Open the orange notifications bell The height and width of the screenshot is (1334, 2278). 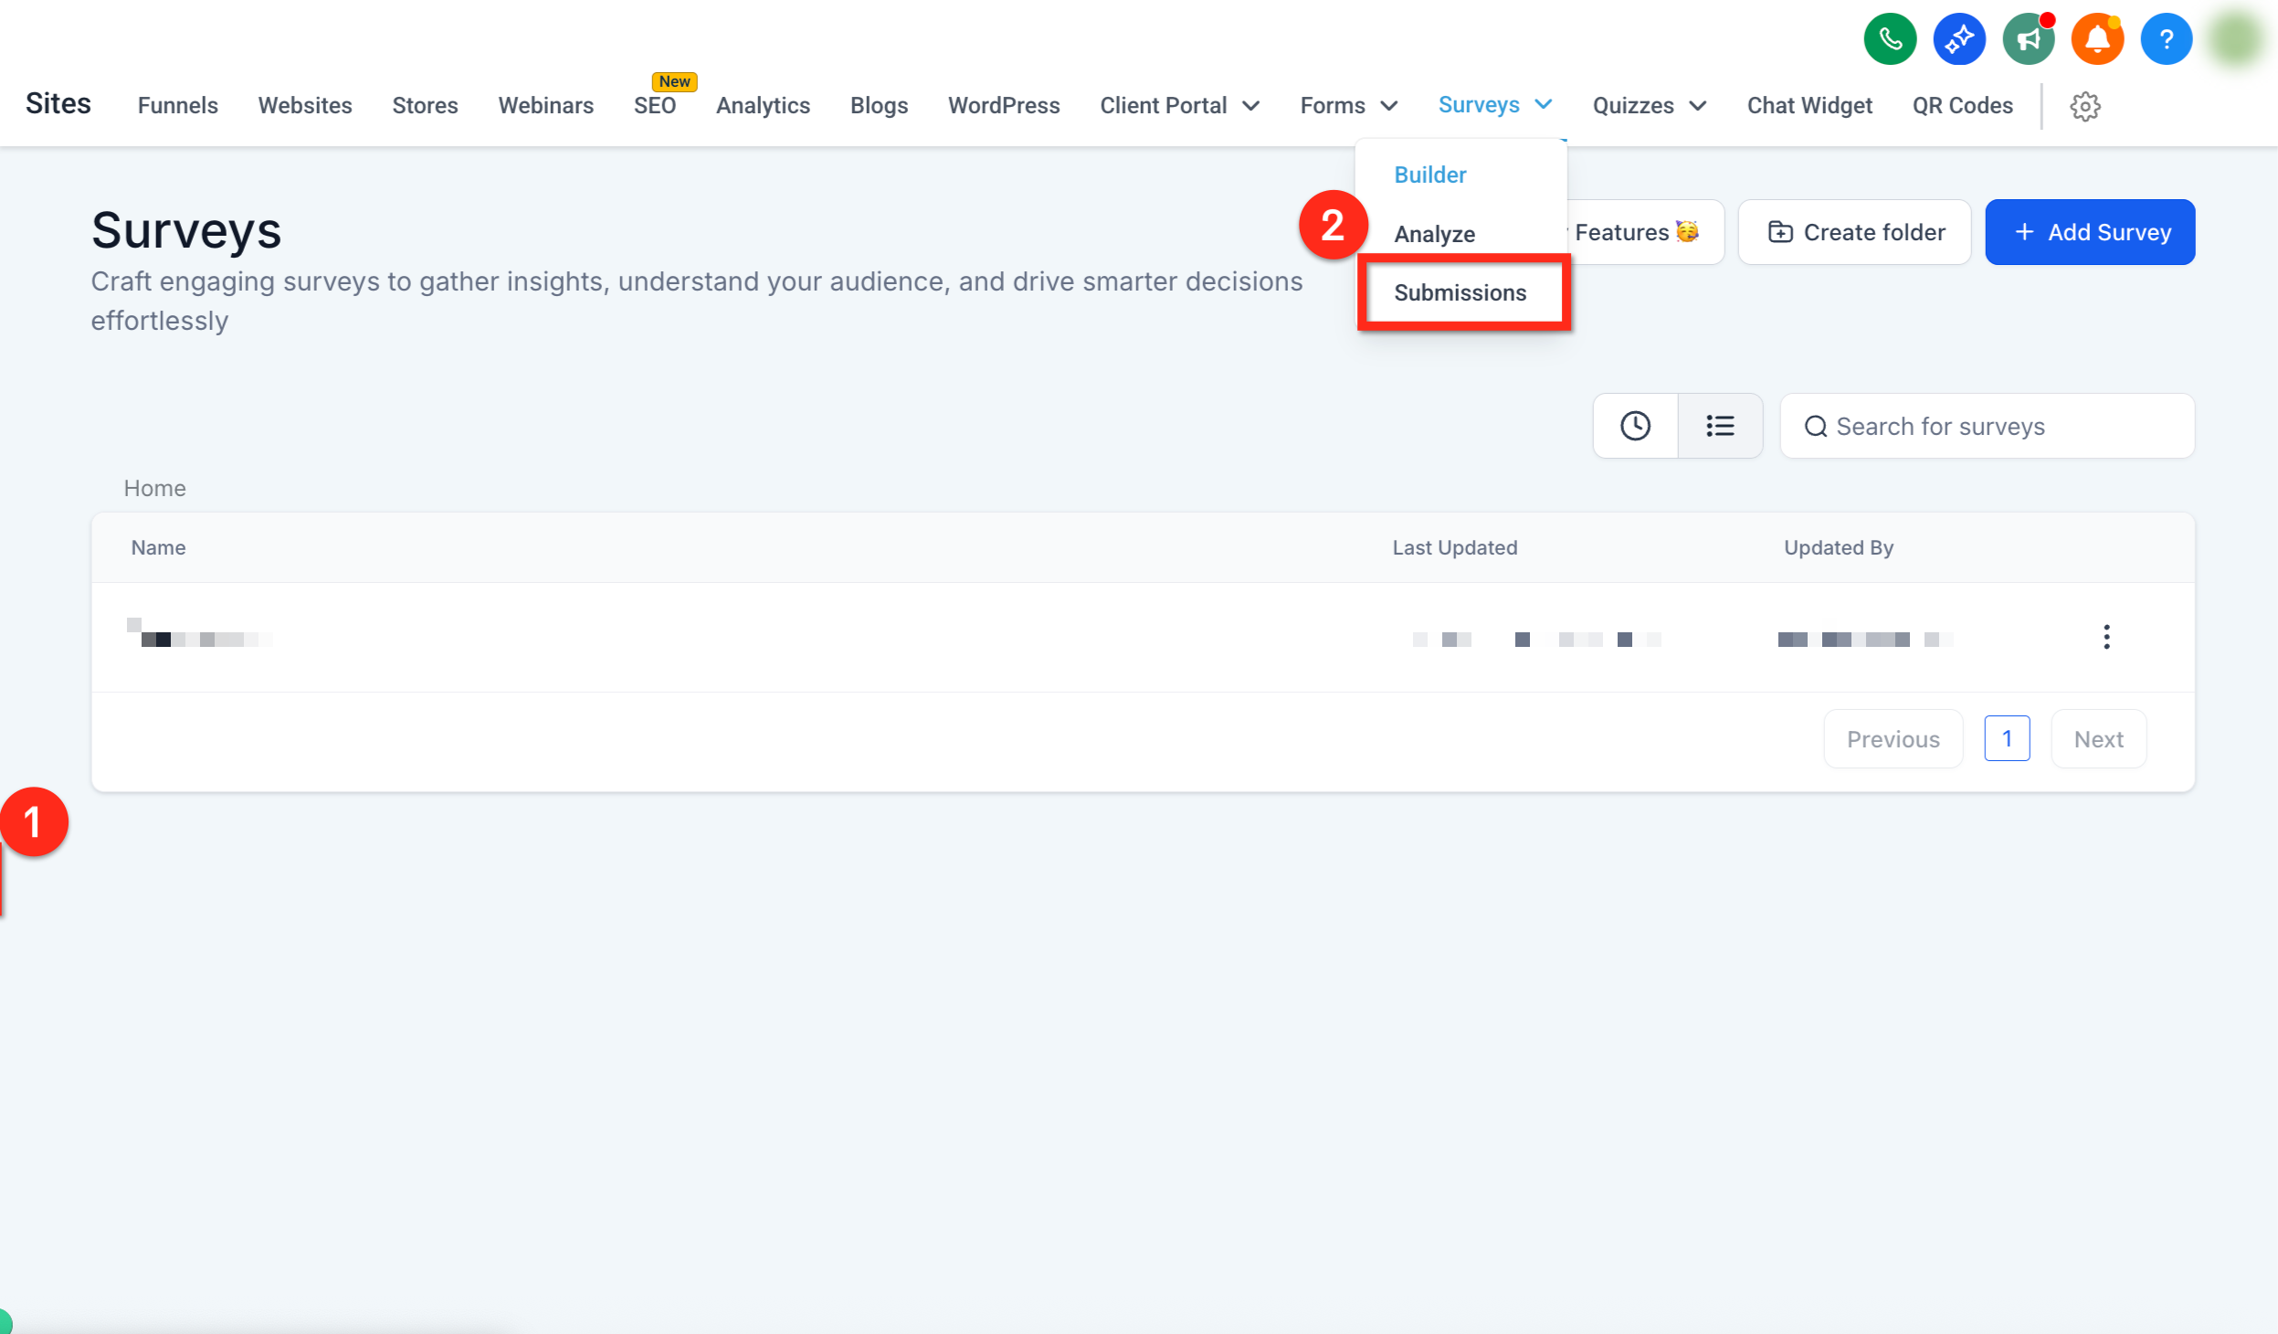pos(2097,39)
